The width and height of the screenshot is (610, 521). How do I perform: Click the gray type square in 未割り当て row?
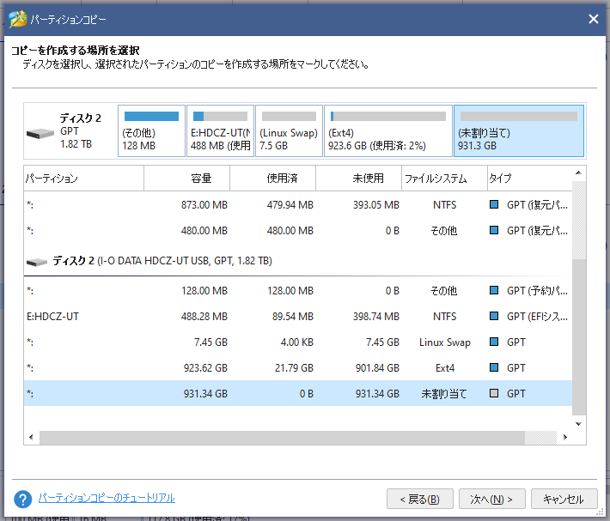[494, 393]
